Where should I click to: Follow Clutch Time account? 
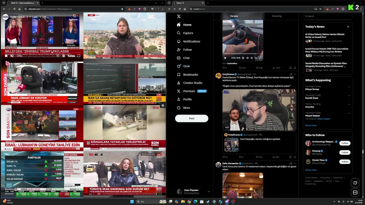(345, 162)
